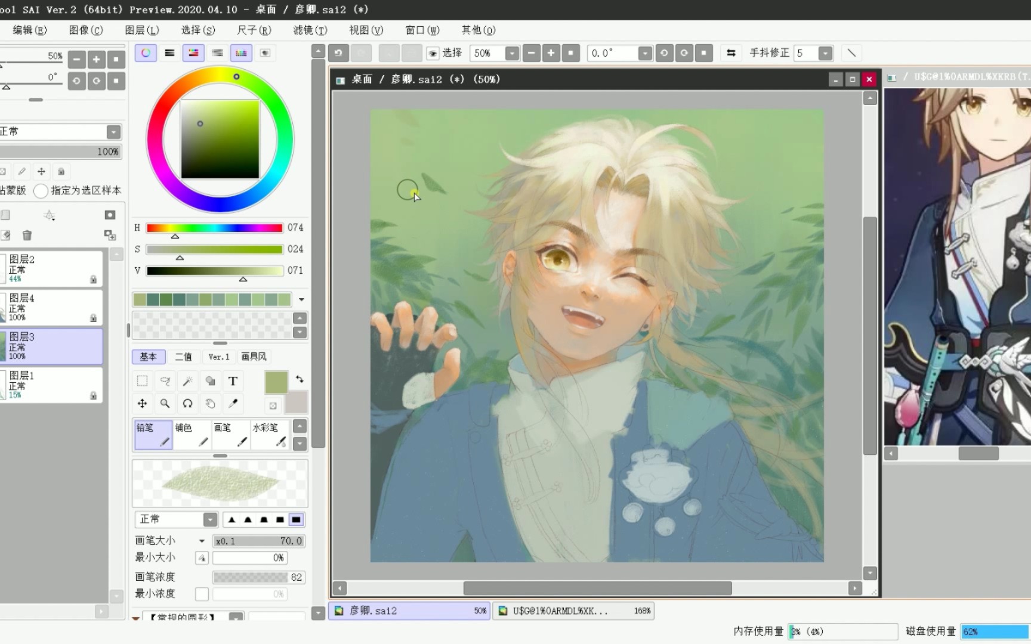Select 铅笔 pencil brush

pos(153,435)
